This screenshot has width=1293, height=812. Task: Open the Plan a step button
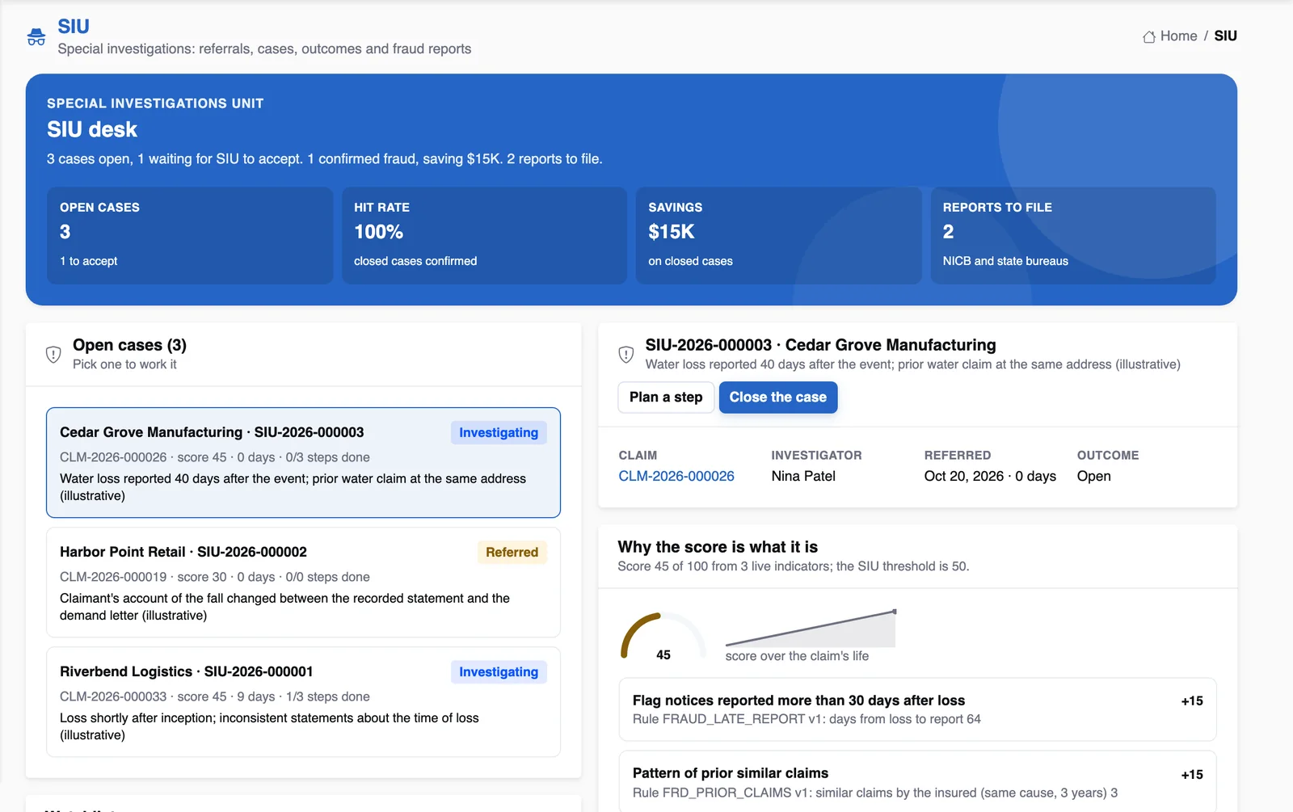pyautogui.click(x=666, y=398)
